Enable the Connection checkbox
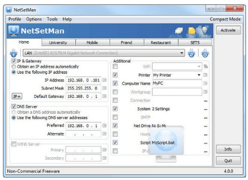Image resolution: width=248 pixels, height=180 pixels. (115, 100)
